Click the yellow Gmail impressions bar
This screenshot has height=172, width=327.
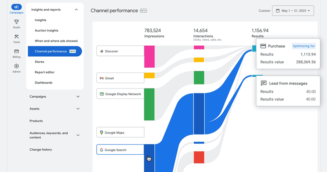[x=149, y=76]
